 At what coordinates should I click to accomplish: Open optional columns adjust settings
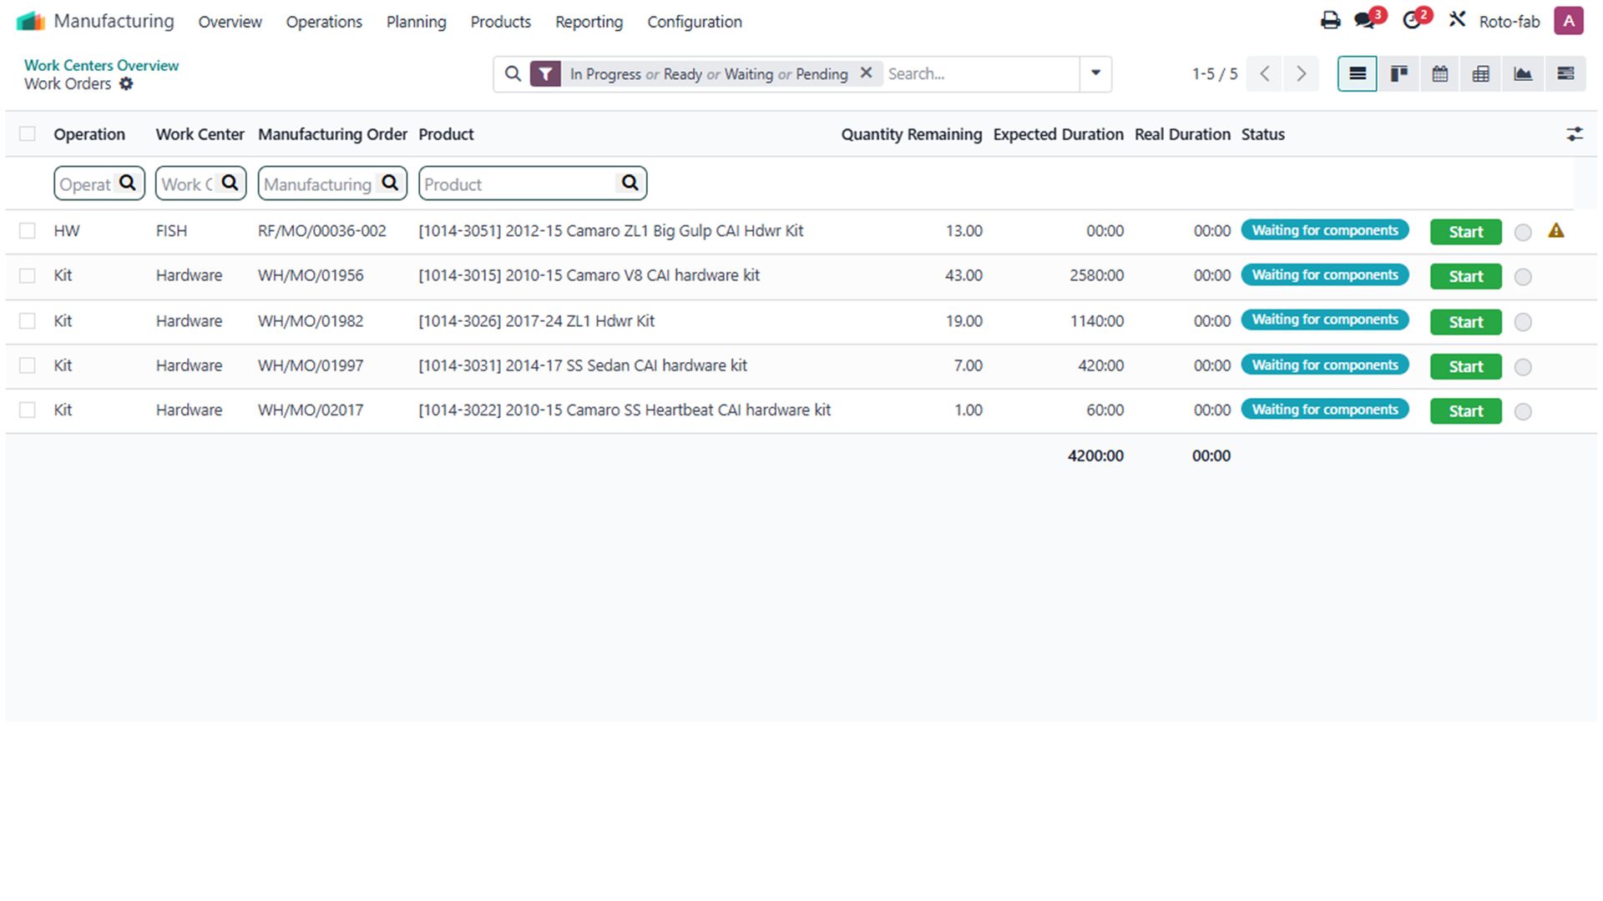pos(1574,134)
